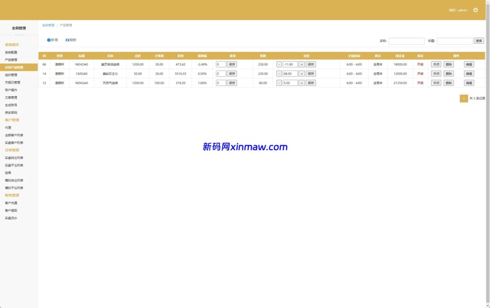Click 编辑 button for CMSIA0 row

point(469,74)
